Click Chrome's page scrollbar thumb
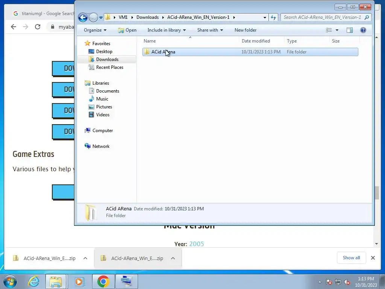Viewport: 385px width, 289px height. (377, 193)
